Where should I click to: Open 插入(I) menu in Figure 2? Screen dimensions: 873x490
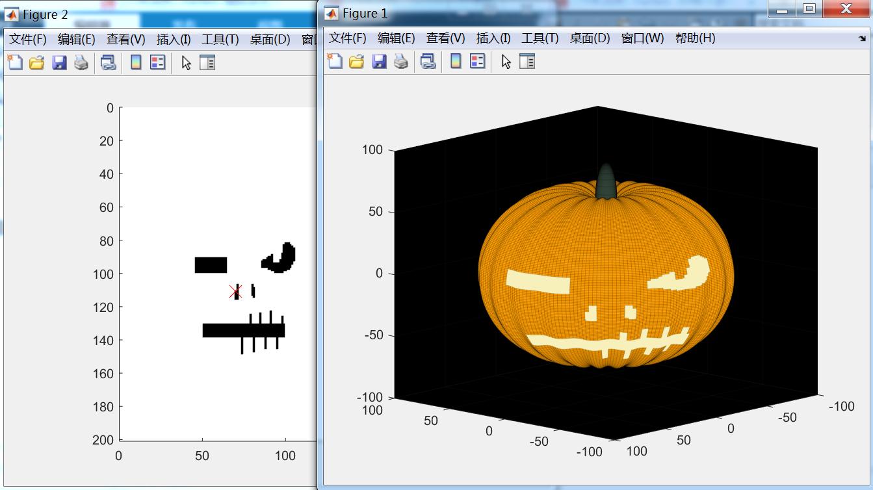174,40
